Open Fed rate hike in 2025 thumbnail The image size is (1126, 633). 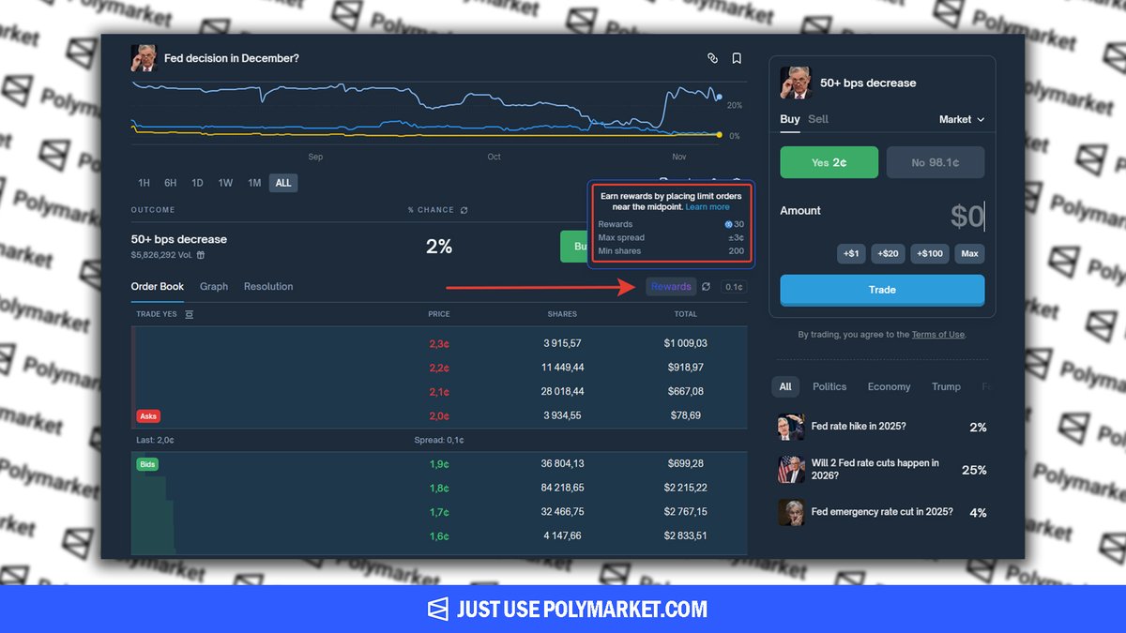tap(790, 427)
